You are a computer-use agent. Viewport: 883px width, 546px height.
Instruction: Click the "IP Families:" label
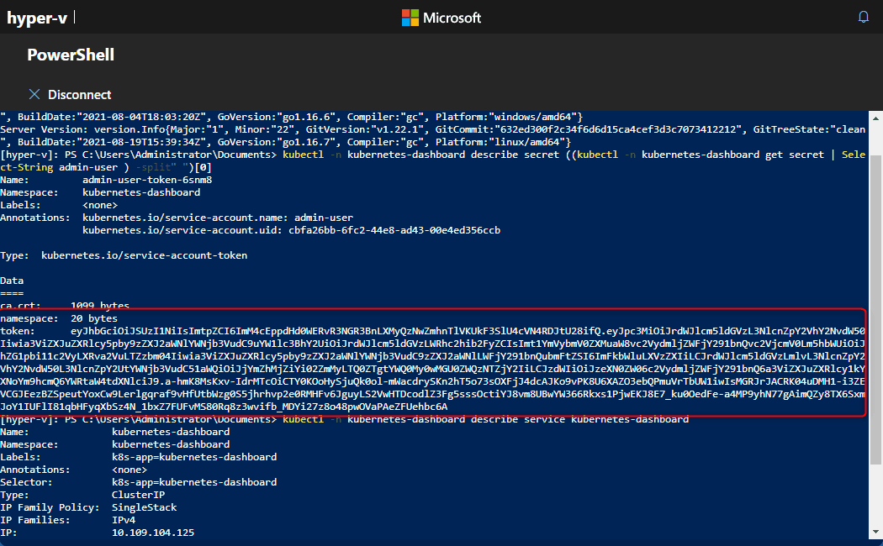coord(35,520)
